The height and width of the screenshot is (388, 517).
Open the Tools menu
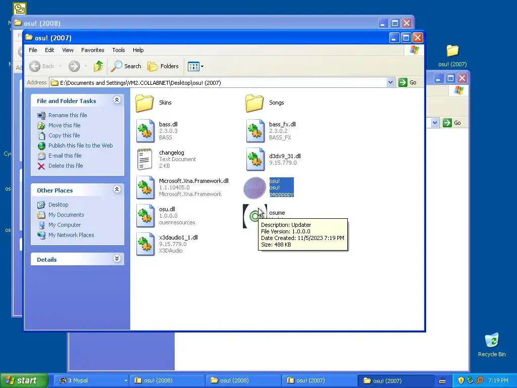click(118, 50)
